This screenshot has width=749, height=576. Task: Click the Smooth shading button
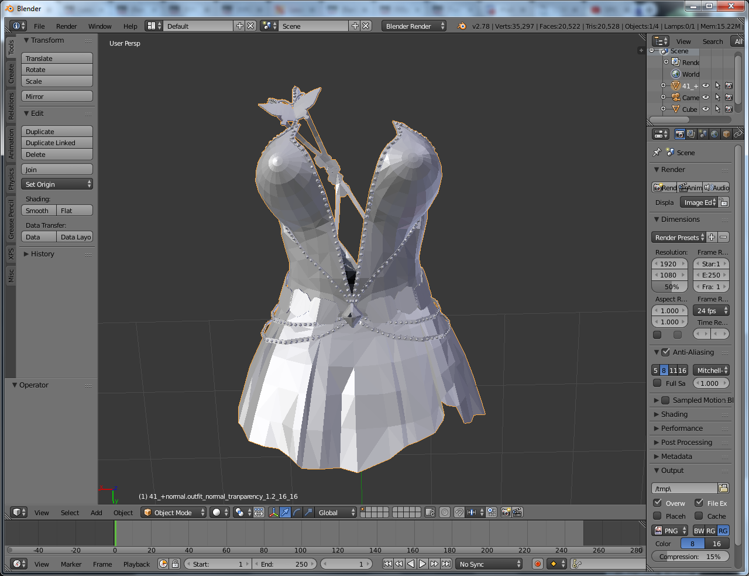pos(39,211)
